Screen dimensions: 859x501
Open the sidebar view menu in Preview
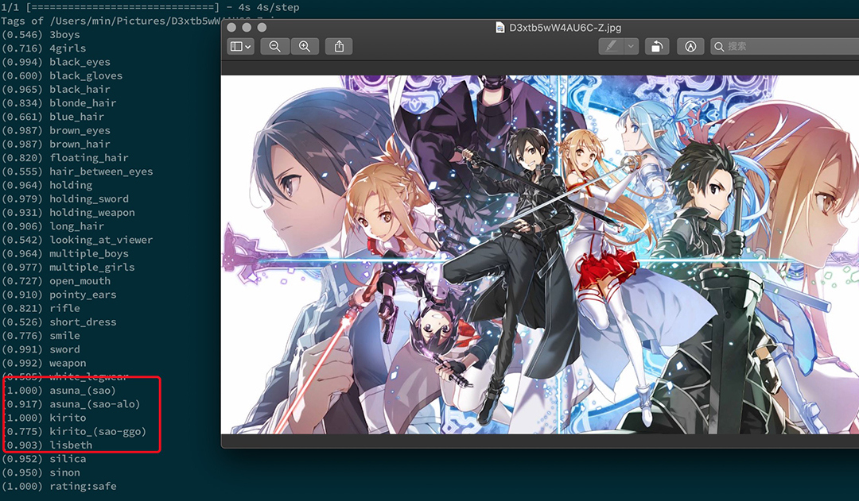click(241, 47)
